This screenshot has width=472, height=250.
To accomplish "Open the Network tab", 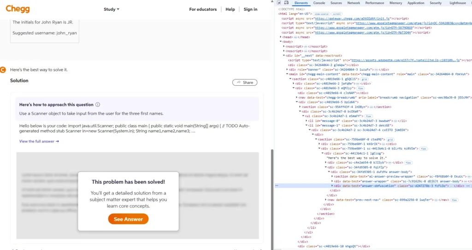I will [354, 3].
